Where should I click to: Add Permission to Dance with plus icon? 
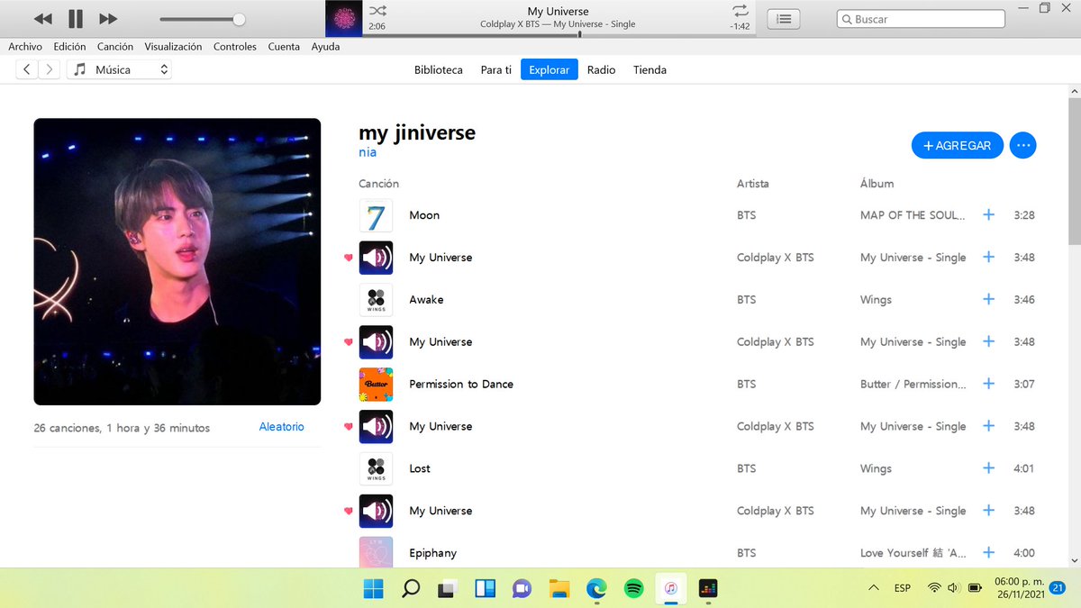(988, 384)
